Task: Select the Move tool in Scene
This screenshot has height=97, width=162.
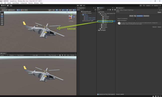Action: click(2, 16)
